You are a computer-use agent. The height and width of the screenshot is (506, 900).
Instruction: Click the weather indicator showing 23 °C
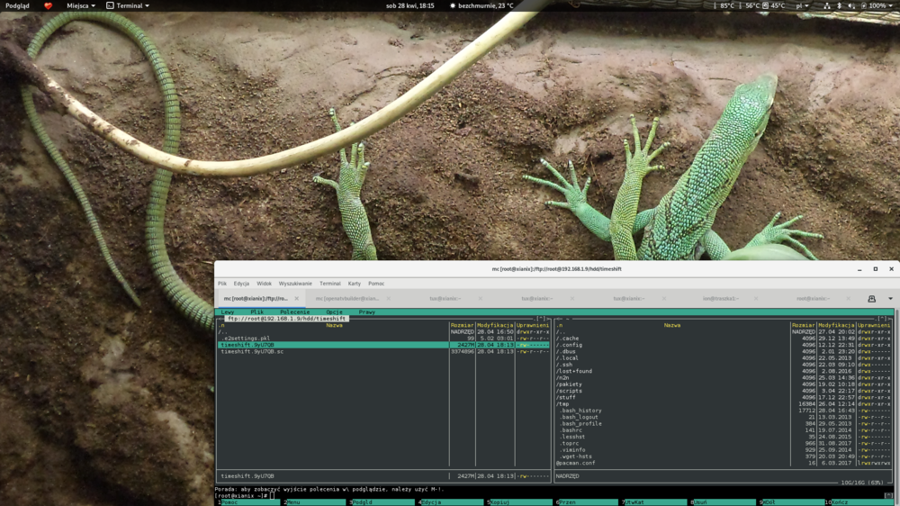(481, 5)
